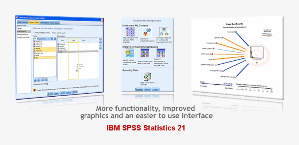This screenshot has height=145, width=299.
Task: Switch to the Build Options tab
Action: tap(45, 23)
